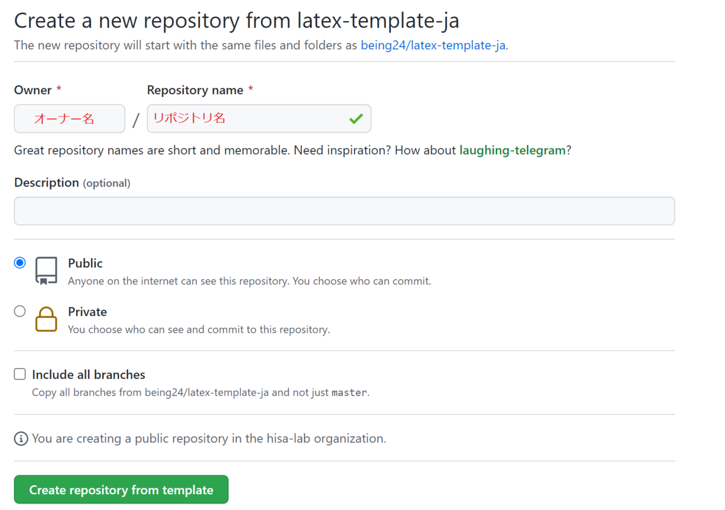
Task: Use the suggested name laughing-telegram
Action: click(x=512, y=150)
